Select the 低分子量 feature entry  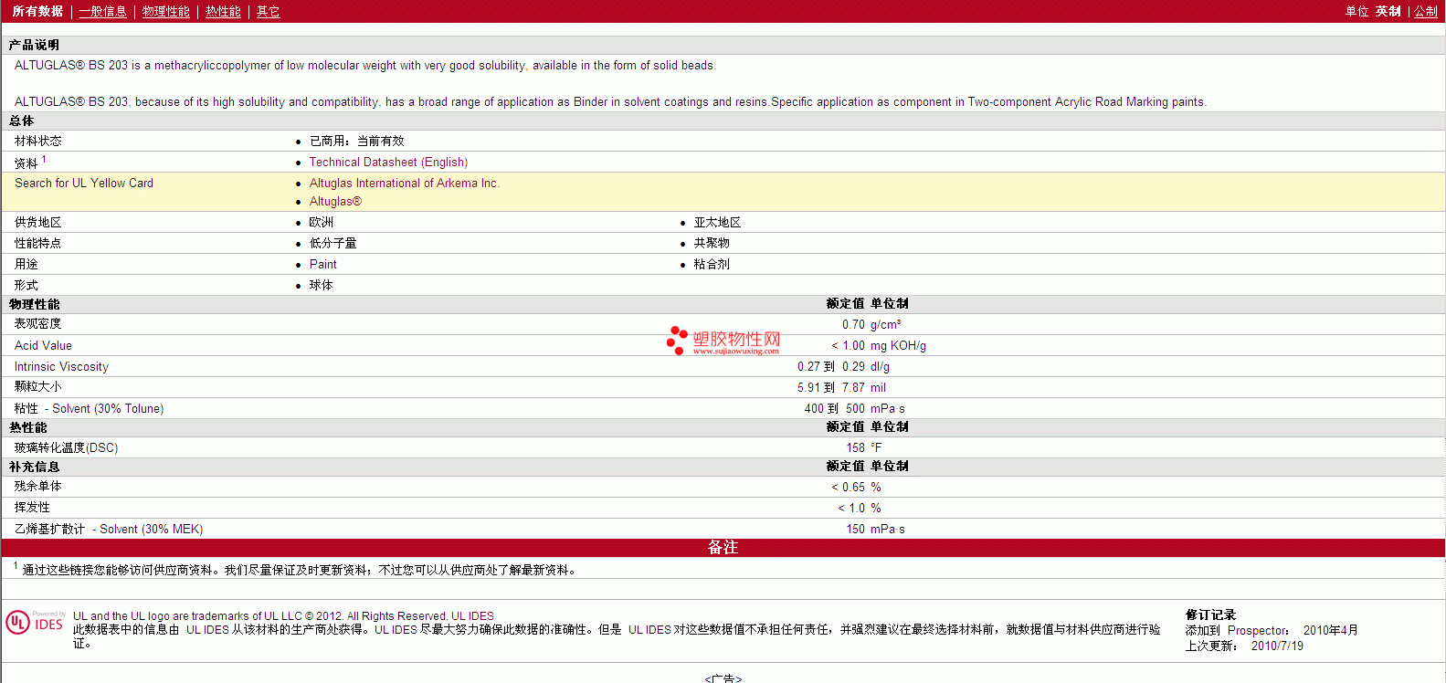pyautogui.click(x=332, y=243)
